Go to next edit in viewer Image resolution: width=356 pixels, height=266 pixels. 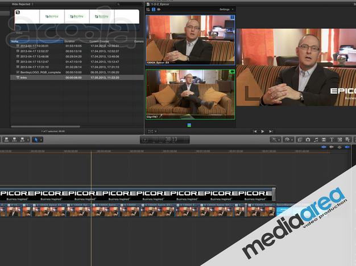271,132
